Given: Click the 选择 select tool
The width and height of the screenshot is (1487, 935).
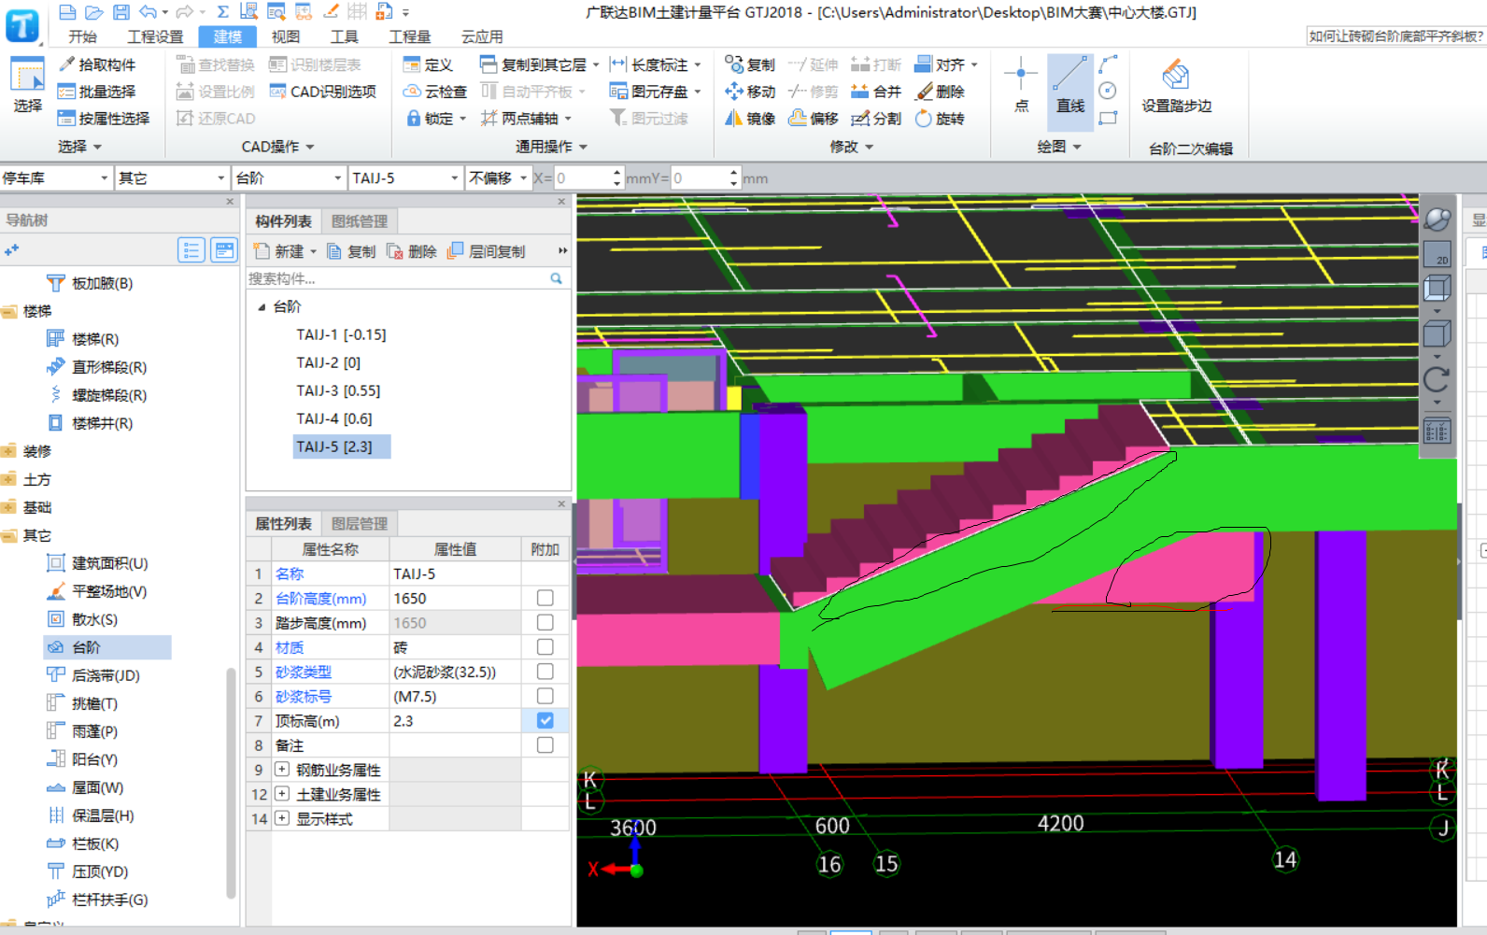Looking at the screenshot, I should [27, 85].
